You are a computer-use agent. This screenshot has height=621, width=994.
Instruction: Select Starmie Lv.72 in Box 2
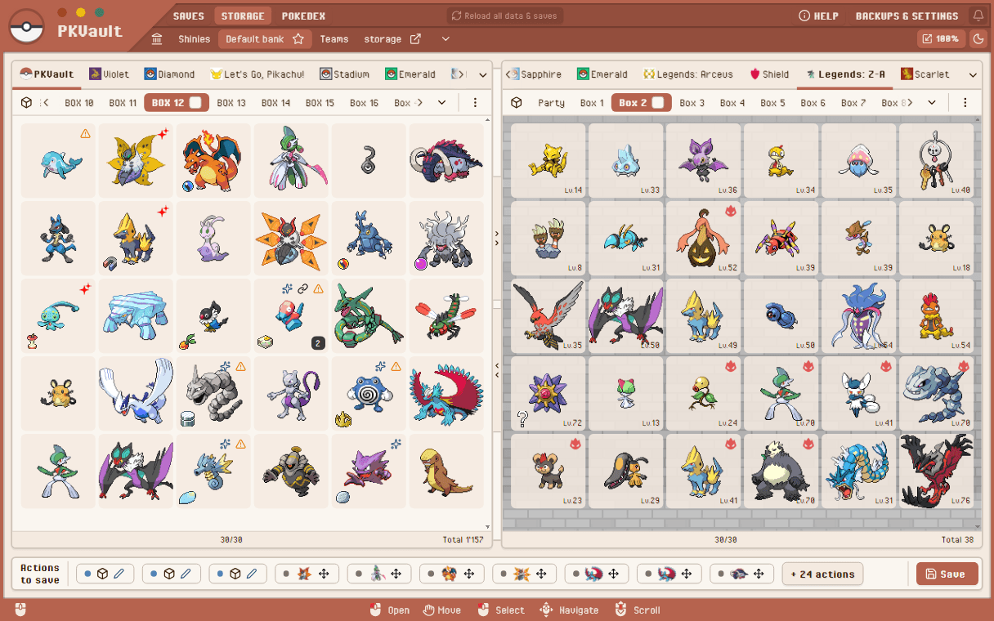548,393
